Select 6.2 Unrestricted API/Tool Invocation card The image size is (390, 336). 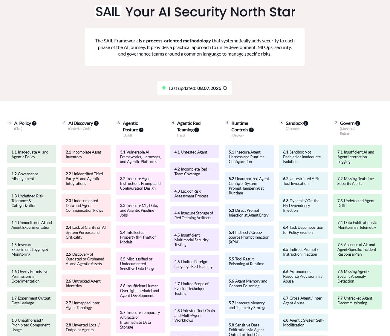[x=303, y=181]
